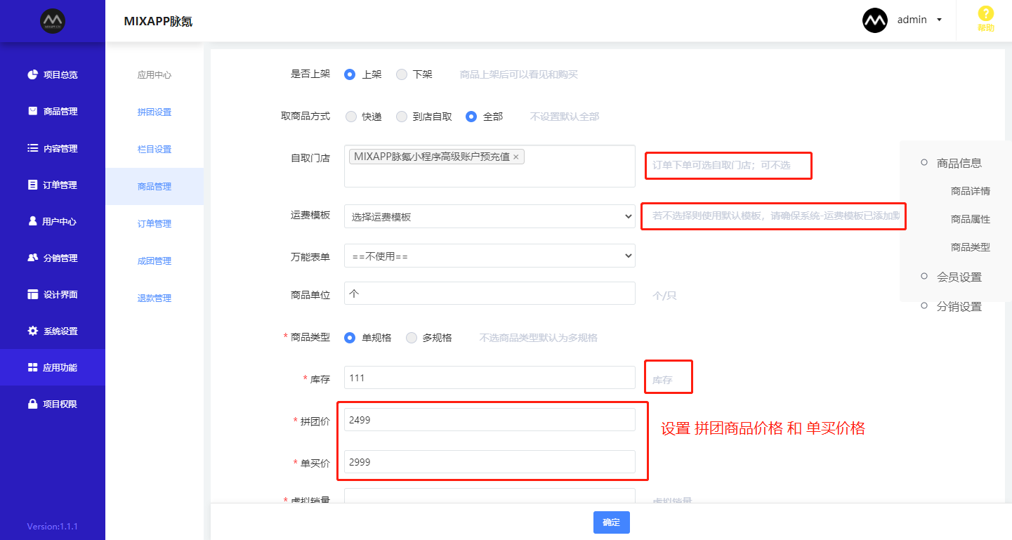Expand the admin account dropdown arrow

[940, 20]
